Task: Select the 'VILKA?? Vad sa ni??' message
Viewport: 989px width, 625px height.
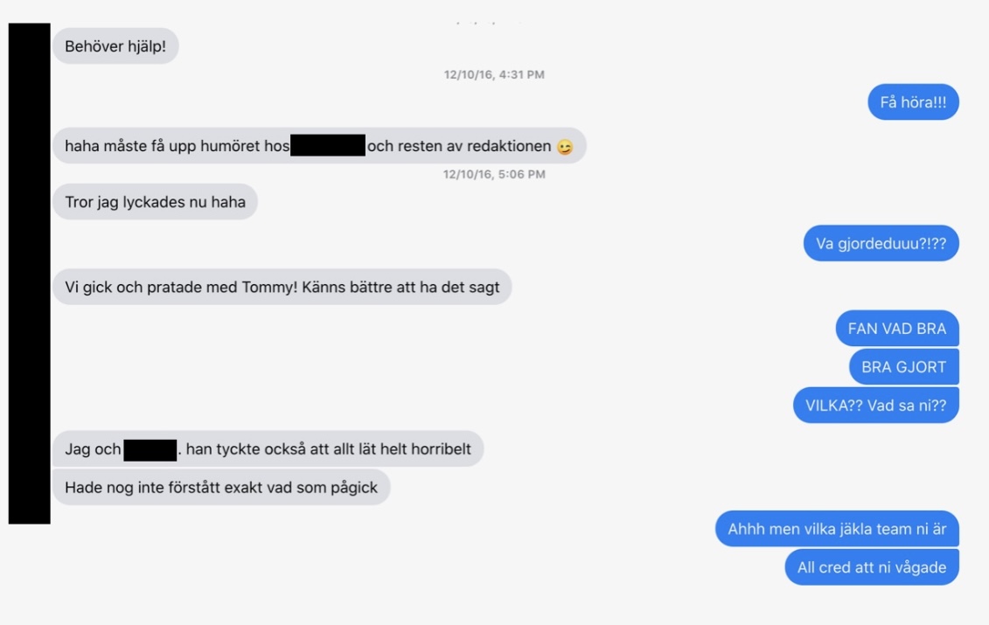Action: (x=875, y=406)
